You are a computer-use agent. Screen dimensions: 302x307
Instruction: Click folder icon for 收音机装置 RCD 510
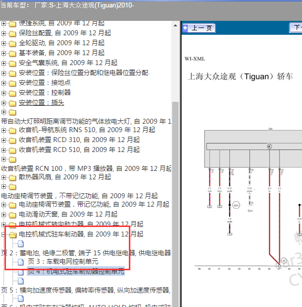pos(12,151)
